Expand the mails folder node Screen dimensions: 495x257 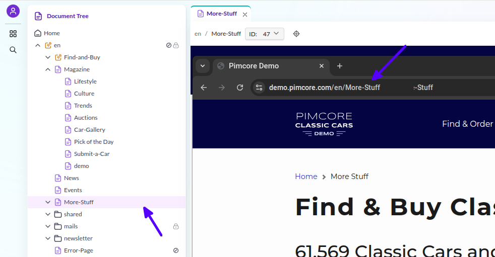click(48, 226)
